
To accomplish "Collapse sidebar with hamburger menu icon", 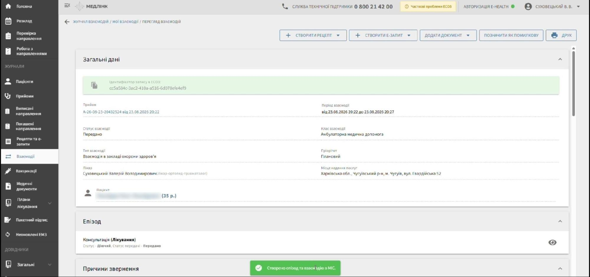I will (67, 5).
